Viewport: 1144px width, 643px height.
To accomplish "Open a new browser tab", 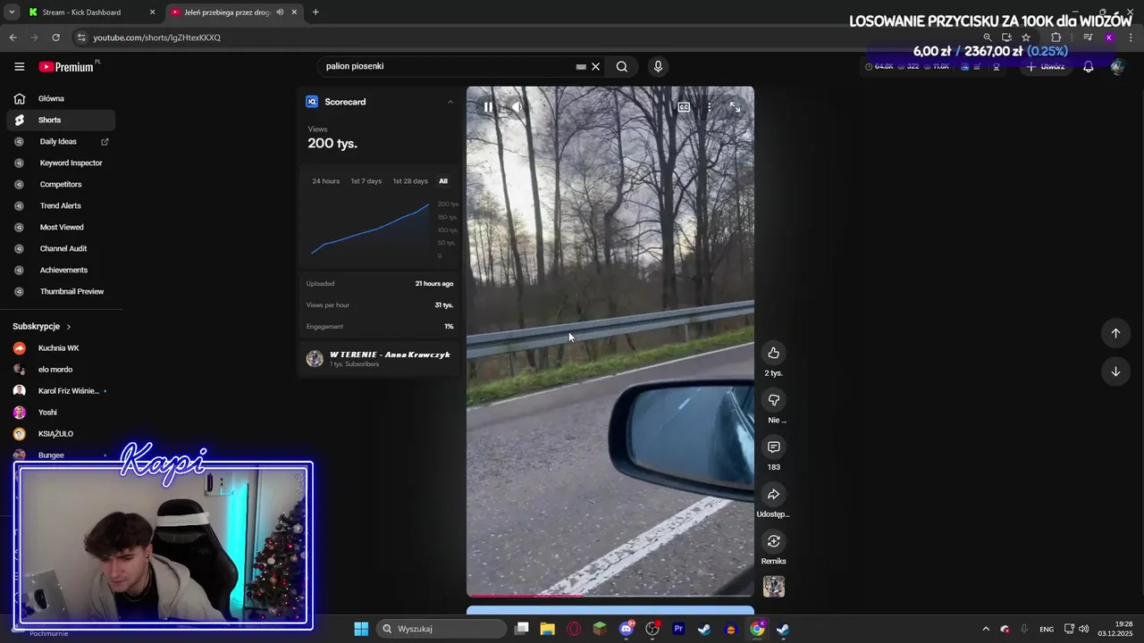I will point(315,13).
